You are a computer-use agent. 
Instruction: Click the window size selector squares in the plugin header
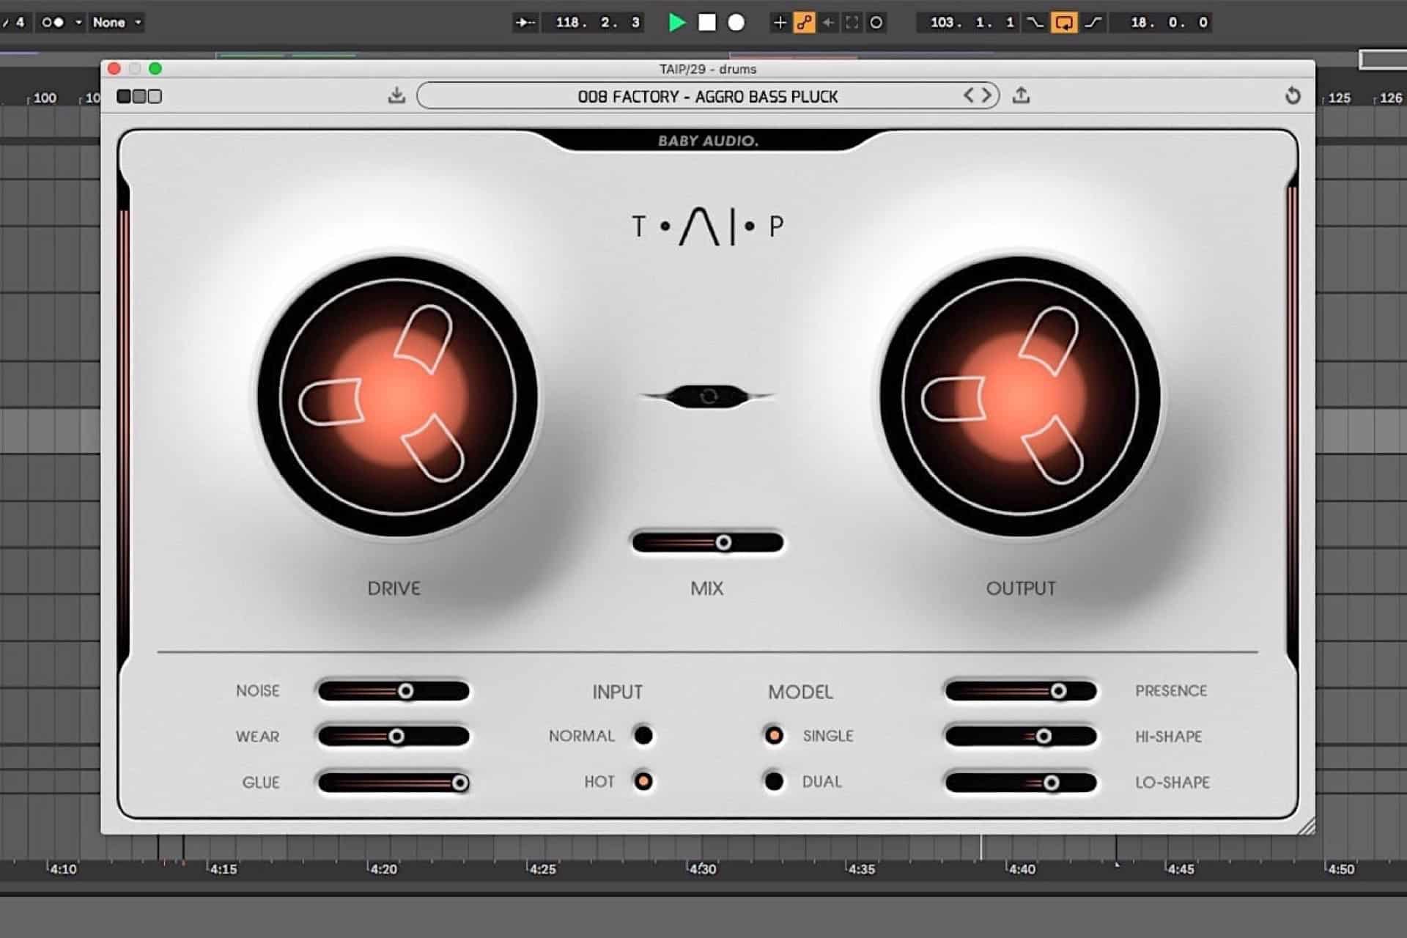click(138, 96)
